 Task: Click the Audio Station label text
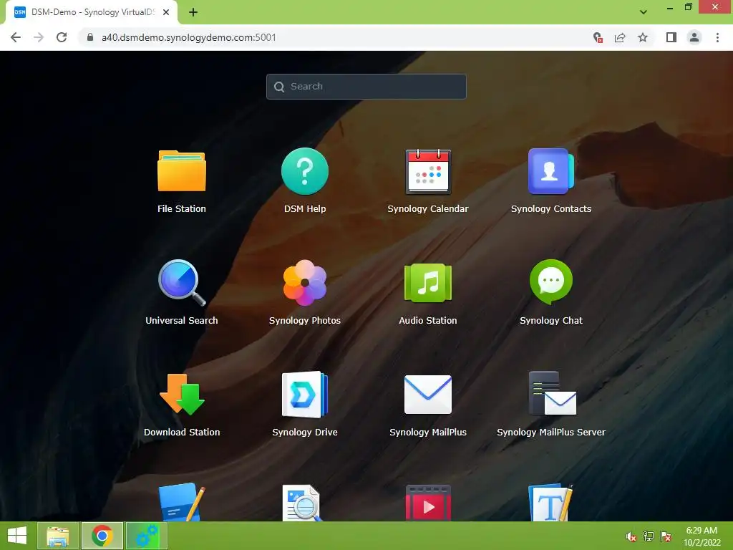pyautogui.click(x=428, y=320)
